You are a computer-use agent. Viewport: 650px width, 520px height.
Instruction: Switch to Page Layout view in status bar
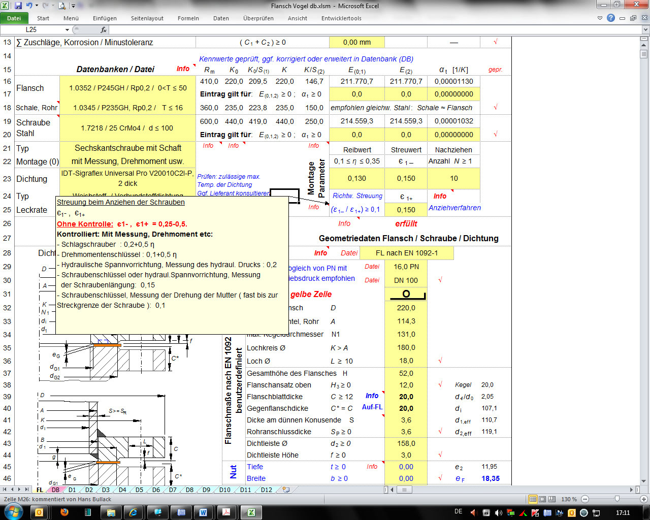[x=542, y=499]
